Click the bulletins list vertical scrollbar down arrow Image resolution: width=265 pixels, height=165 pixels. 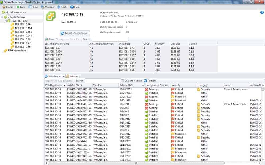(263, 160)
